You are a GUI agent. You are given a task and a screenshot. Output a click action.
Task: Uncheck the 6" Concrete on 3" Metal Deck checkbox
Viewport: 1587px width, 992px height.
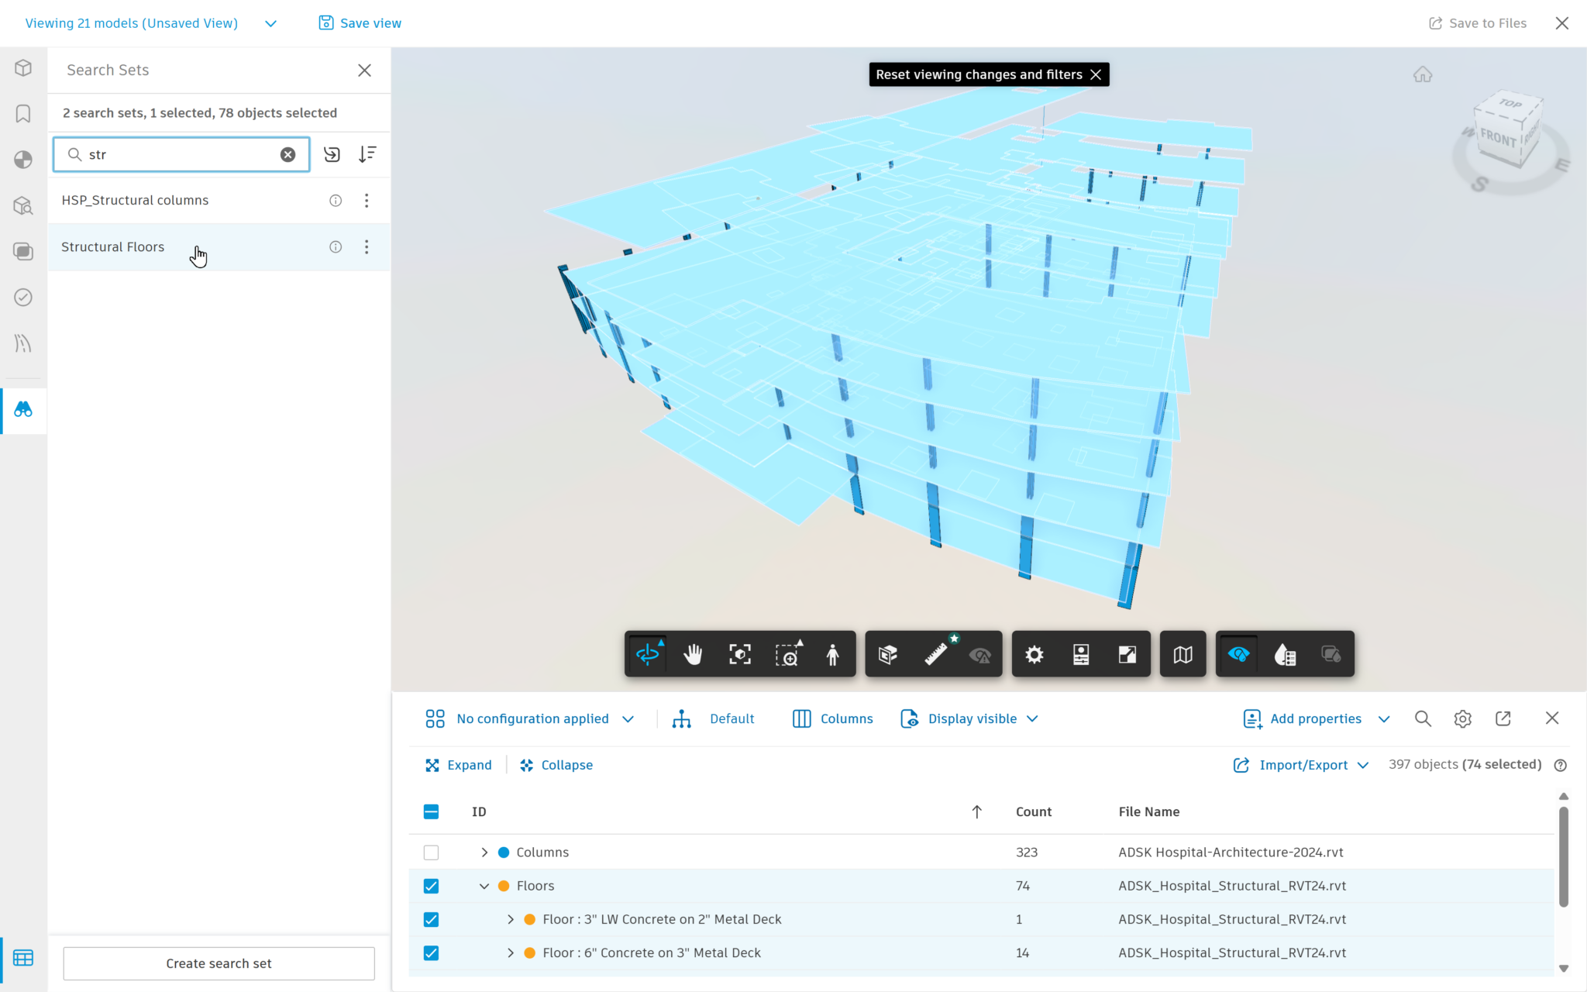point(432,953)
